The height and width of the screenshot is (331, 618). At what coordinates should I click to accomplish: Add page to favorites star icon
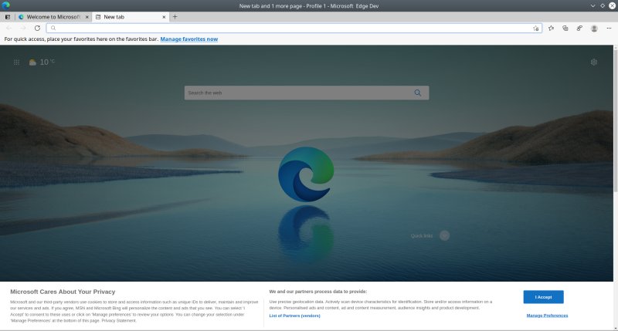click(535, 29)
